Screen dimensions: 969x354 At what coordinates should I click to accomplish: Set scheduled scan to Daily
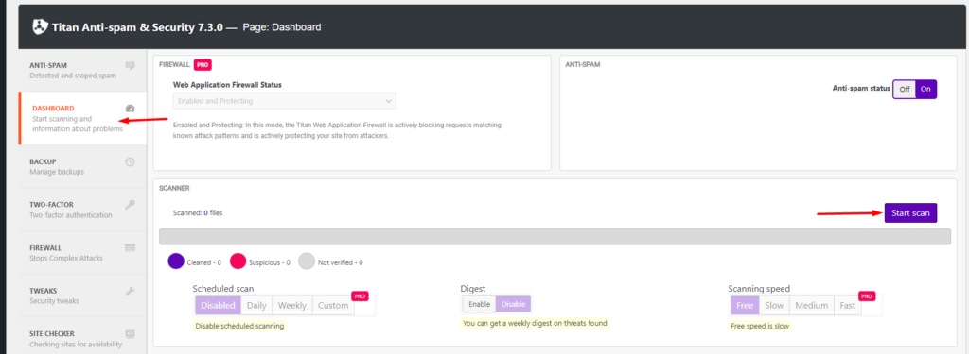256,305
